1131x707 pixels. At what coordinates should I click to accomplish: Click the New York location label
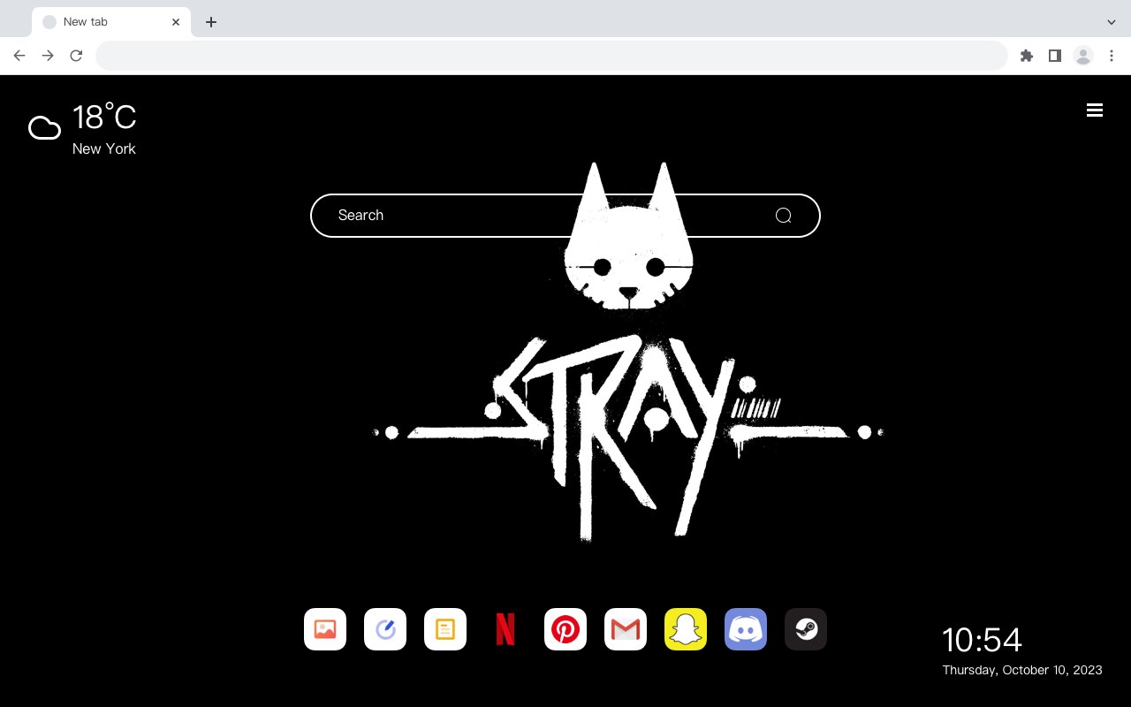pos(104,148)
